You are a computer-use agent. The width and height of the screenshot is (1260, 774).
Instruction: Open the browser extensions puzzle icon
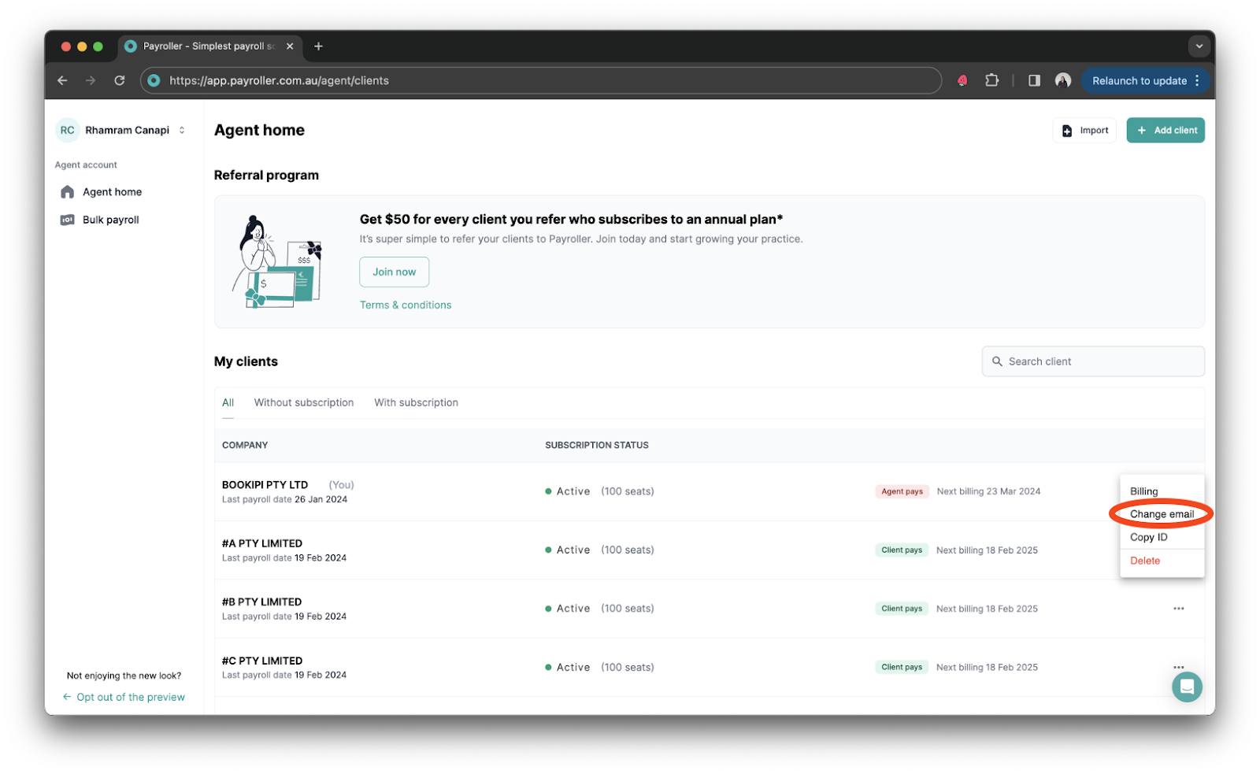click(x=991, y=80)
